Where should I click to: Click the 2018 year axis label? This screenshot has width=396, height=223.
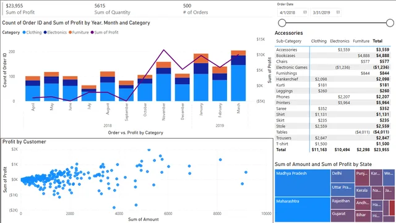pos(108,125)
